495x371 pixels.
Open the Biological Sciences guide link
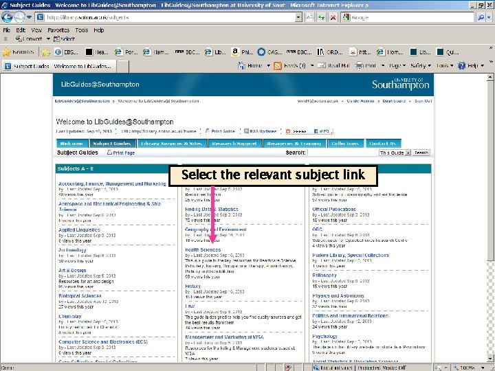coord(80,296)
